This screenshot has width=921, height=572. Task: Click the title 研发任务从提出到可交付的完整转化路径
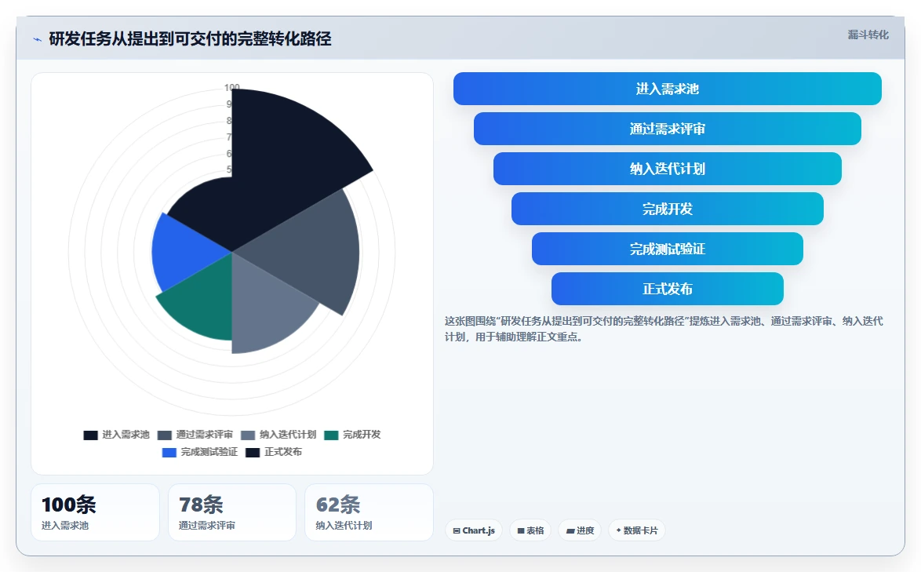(191, 38)
